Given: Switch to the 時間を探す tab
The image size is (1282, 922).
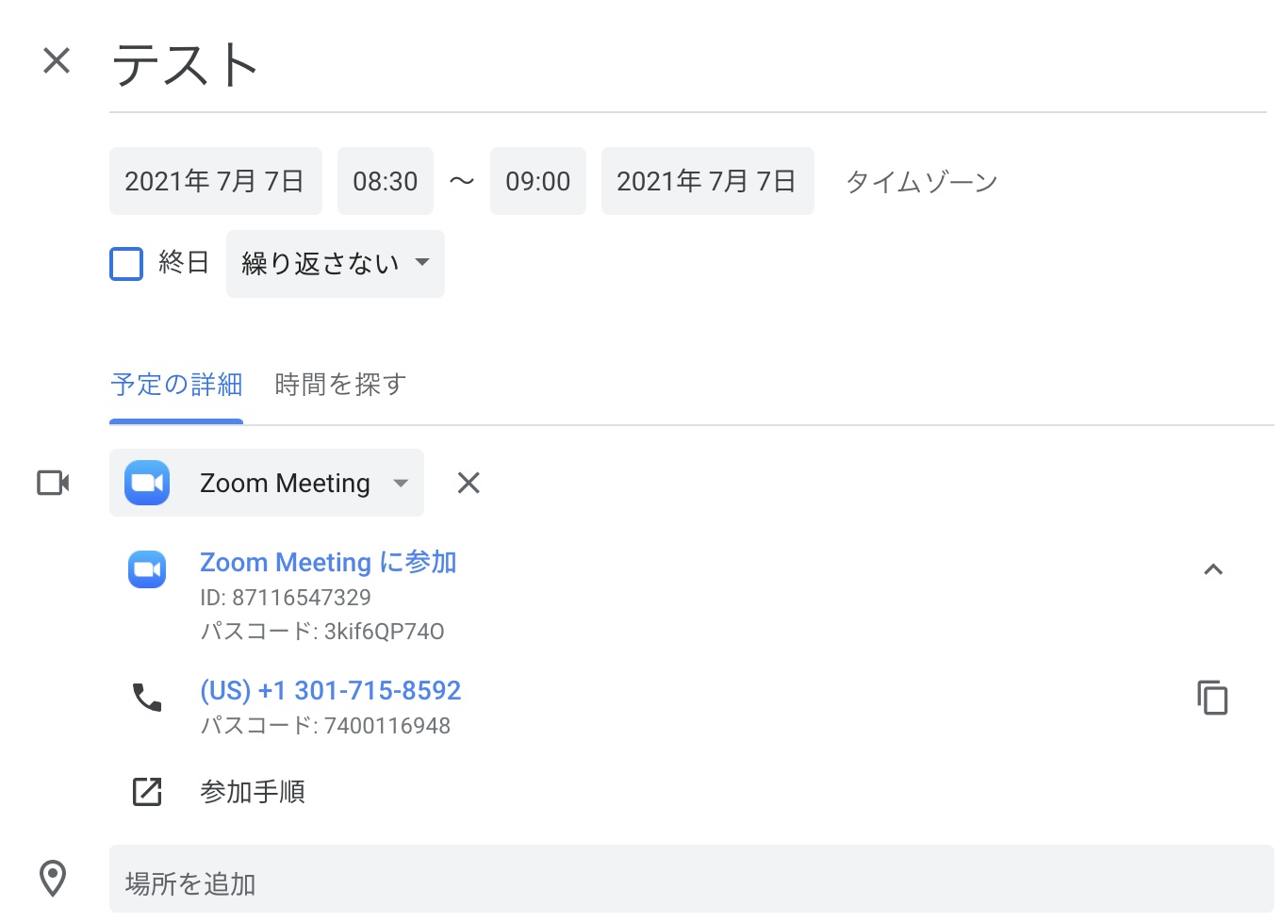Looking at the screenshot, I should [x=340, y=385].
